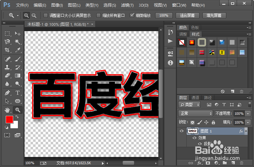The height and width of the screenshot is (167, 254).
Task: Select the Rectangular Marquee tool
Action: pos(7,34)
